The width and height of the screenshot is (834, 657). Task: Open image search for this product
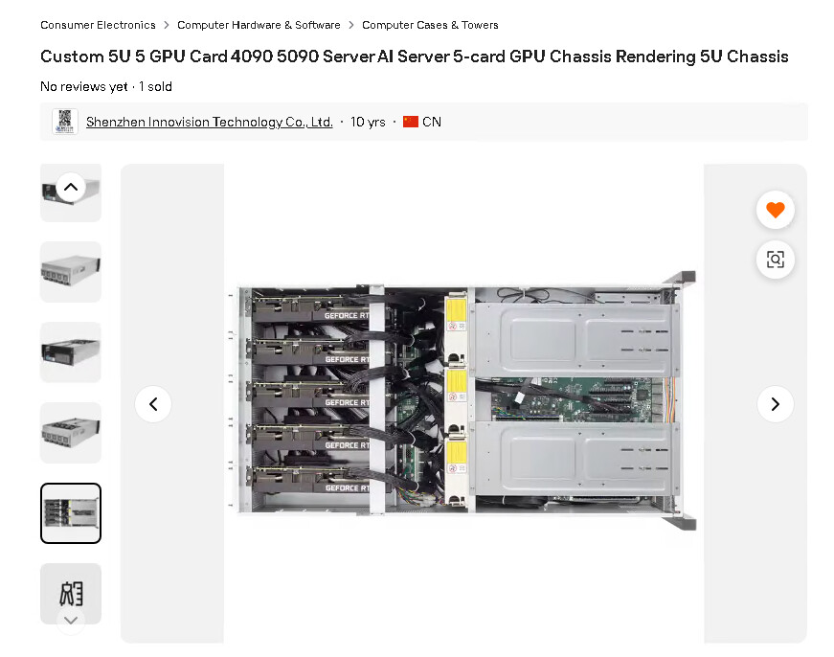tap(775, 260)
